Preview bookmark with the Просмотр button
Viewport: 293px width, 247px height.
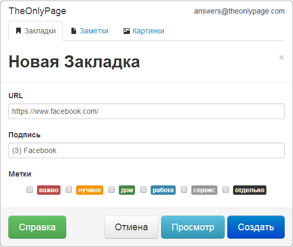click(193, 227)
